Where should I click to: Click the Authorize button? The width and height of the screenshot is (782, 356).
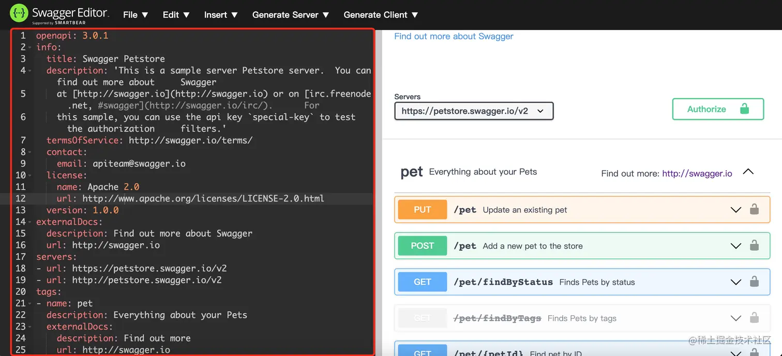pos(718,109)
